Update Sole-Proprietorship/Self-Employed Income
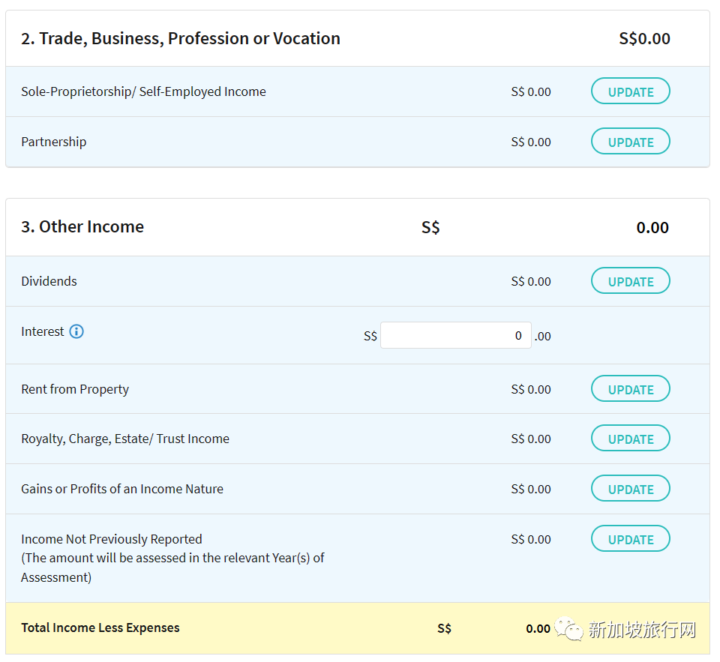Viewport: 720px width, 662px height. [631, 91]
